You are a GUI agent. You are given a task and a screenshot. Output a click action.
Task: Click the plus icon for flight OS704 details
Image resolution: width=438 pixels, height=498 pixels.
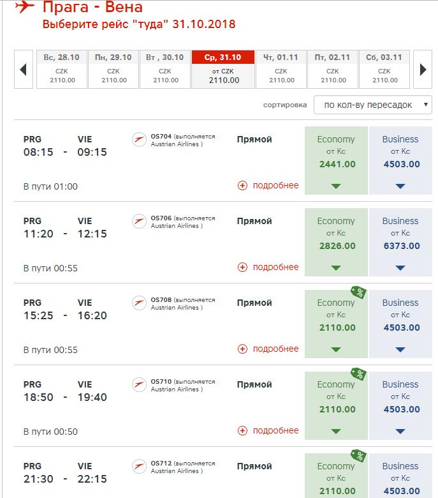(242, 186)
